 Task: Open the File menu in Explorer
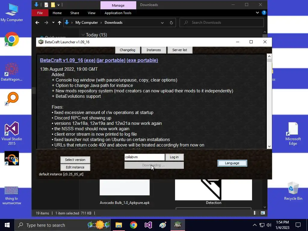[x=40, y=13]
